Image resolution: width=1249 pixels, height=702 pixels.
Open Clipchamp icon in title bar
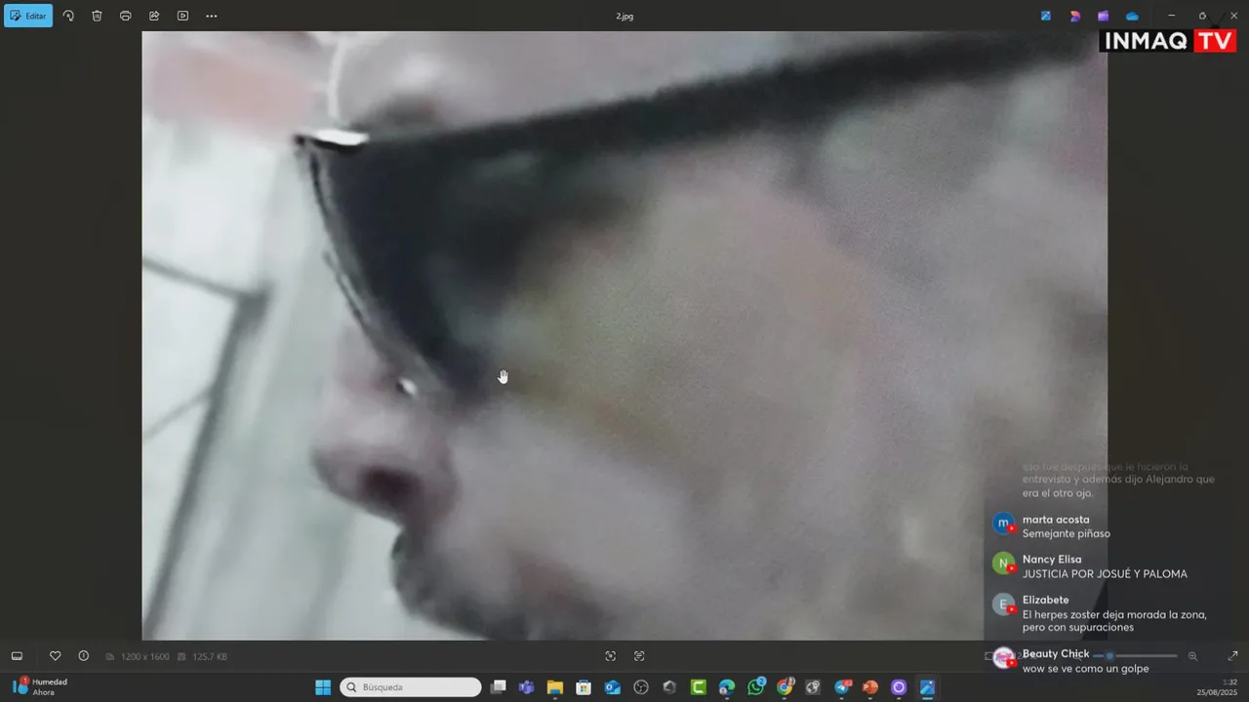click(1103, 16)
